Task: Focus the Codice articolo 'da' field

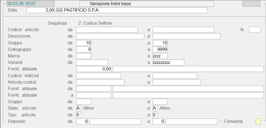Action: 107,30
